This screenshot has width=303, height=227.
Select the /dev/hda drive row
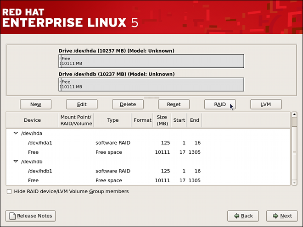pos(148,133)
